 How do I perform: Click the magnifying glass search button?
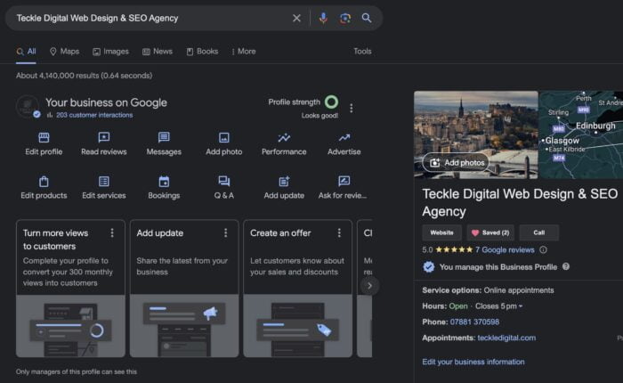point(367,18)
